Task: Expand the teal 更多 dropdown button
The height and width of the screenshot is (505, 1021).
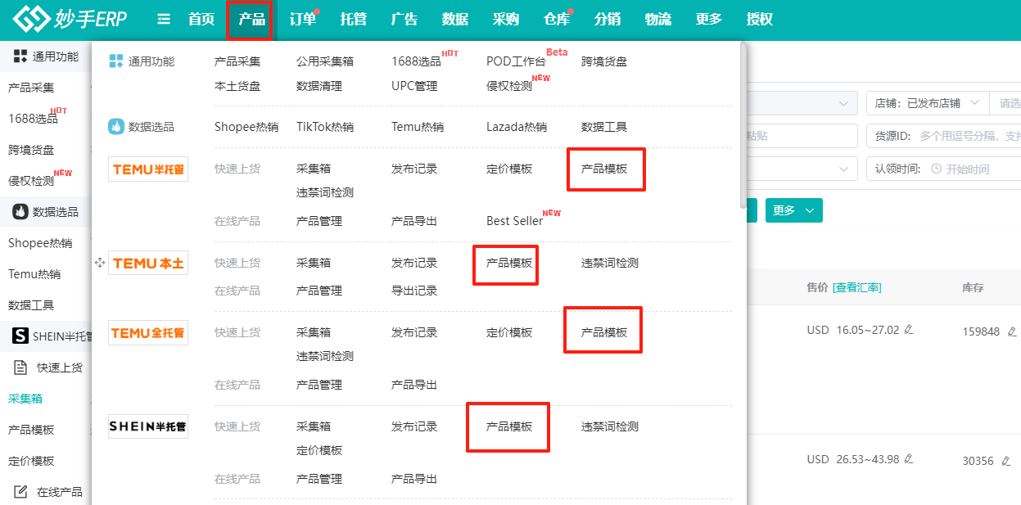Action: [793, 210]
